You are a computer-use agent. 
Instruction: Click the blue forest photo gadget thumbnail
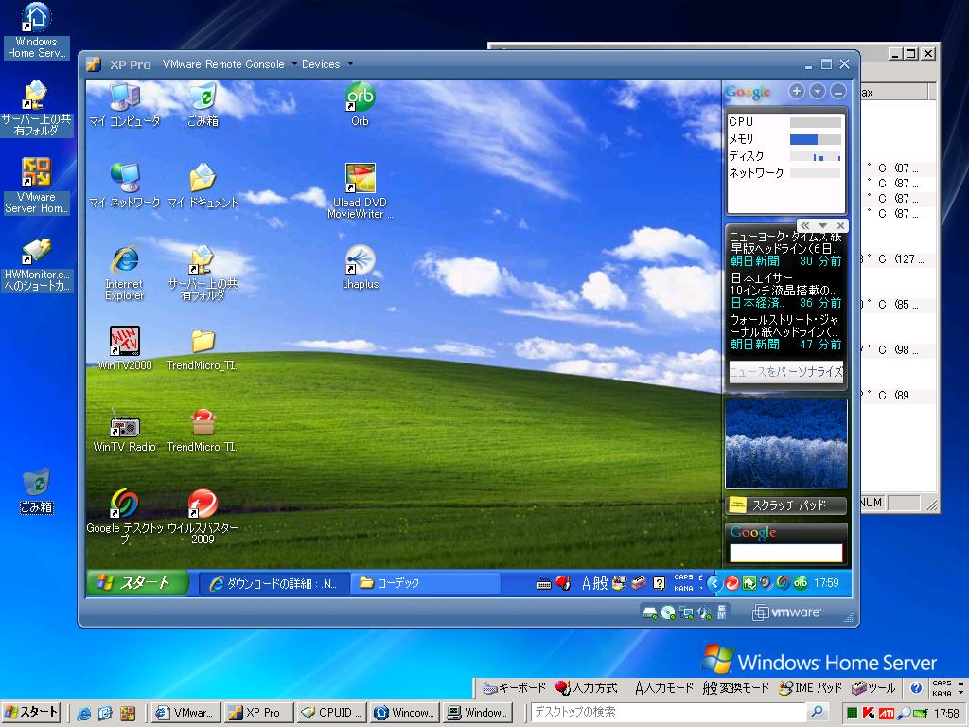point(786,443)
